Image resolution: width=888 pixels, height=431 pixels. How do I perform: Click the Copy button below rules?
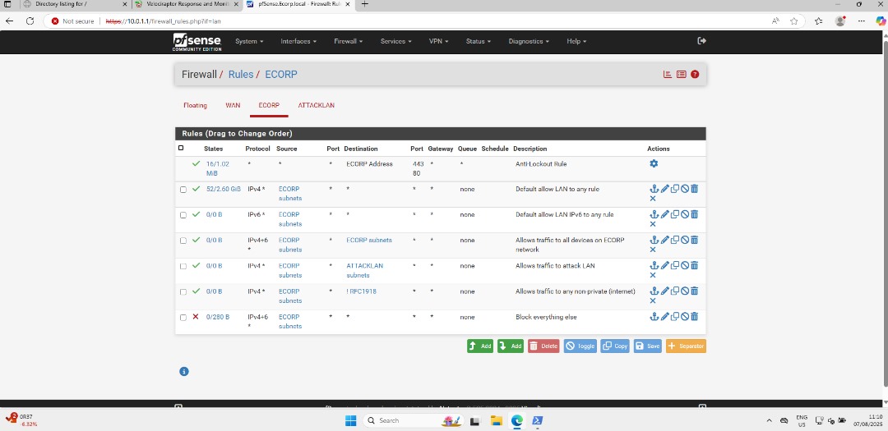(x=615, y=346)
